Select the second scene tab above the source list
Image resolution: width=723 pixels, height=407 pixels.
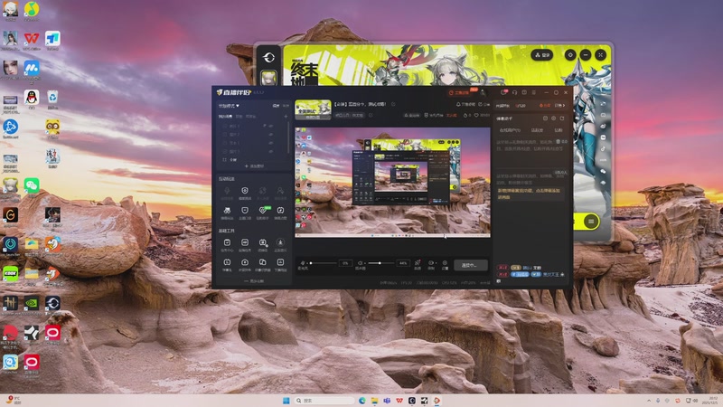pyautogui.click(x=239, y=117)
